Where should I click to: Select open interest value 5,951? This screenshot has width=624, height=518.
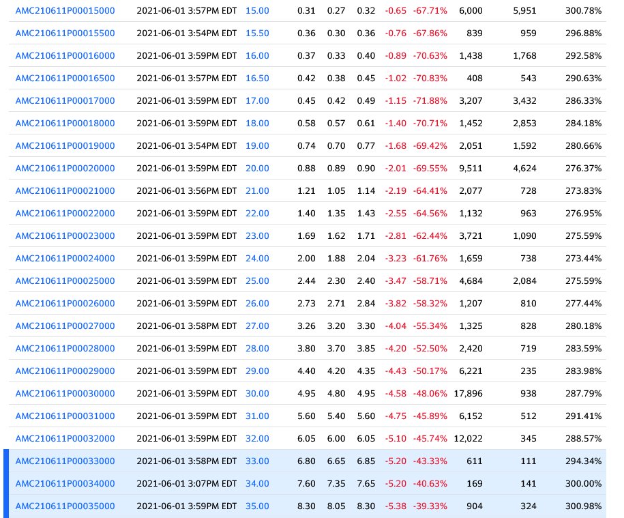pos(524,11)
